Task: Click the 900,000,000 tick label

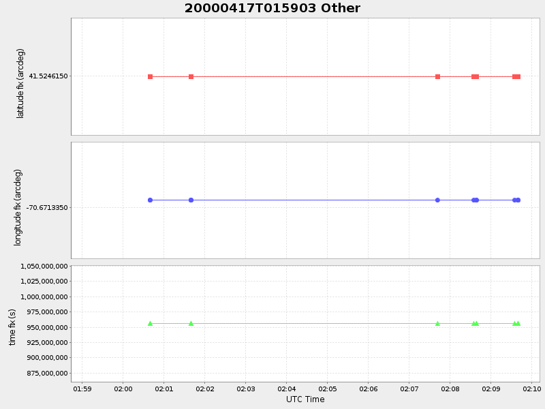Action: pyautogui.click(x=47, y=357)
